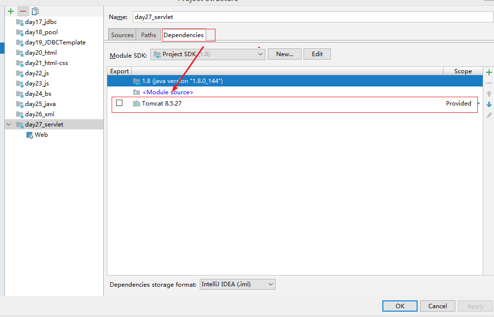Click the Web facet icon

coord(30,135)
